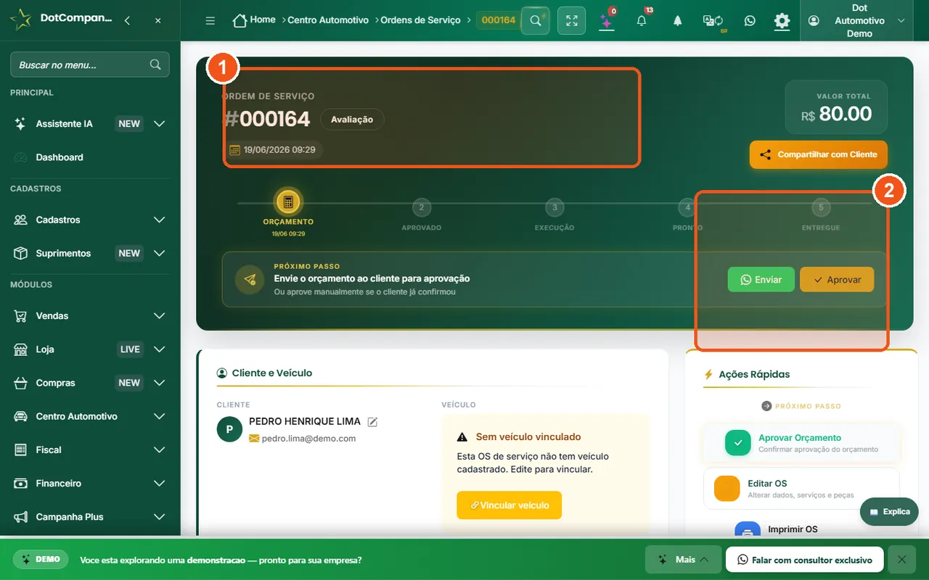
Task: Open Dot Automotivo Demo account dropdown
Action: 856,20
